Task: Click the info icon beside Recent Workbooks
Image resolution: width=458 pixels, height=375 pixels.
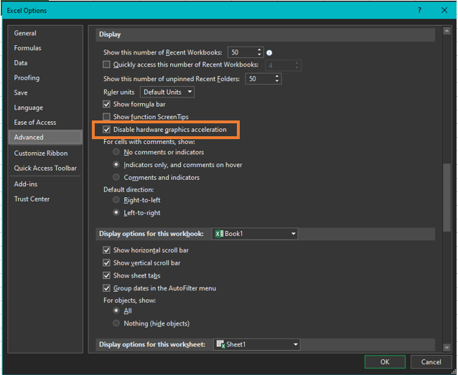Action: (270, 53)
